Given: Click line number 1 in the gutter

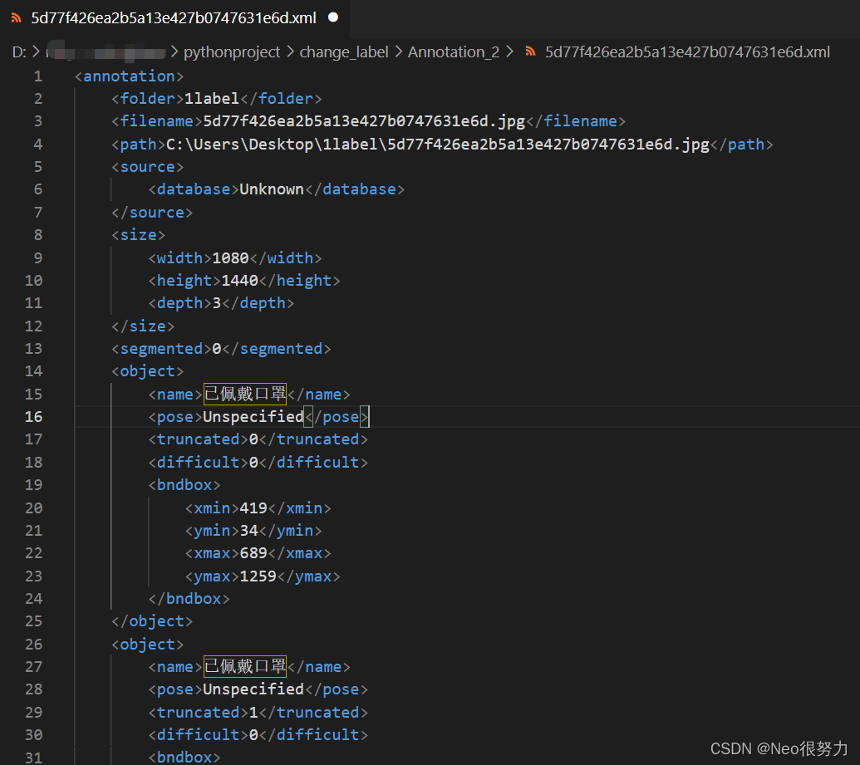Looking at the screenshot, I should [38, 76].
